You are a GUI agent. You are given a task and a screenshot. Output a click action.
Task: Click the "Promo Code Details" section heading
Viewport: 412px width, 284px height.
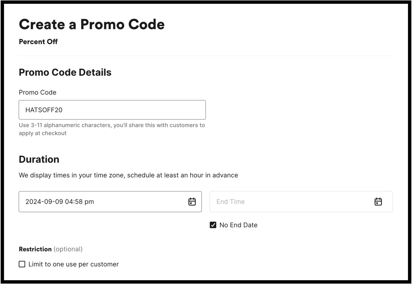(65, 73)
